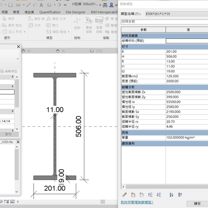The height and width of the screenshot is (208, 208).
Task: Close the properties panel with the X
Action: (x=18, y=47)
